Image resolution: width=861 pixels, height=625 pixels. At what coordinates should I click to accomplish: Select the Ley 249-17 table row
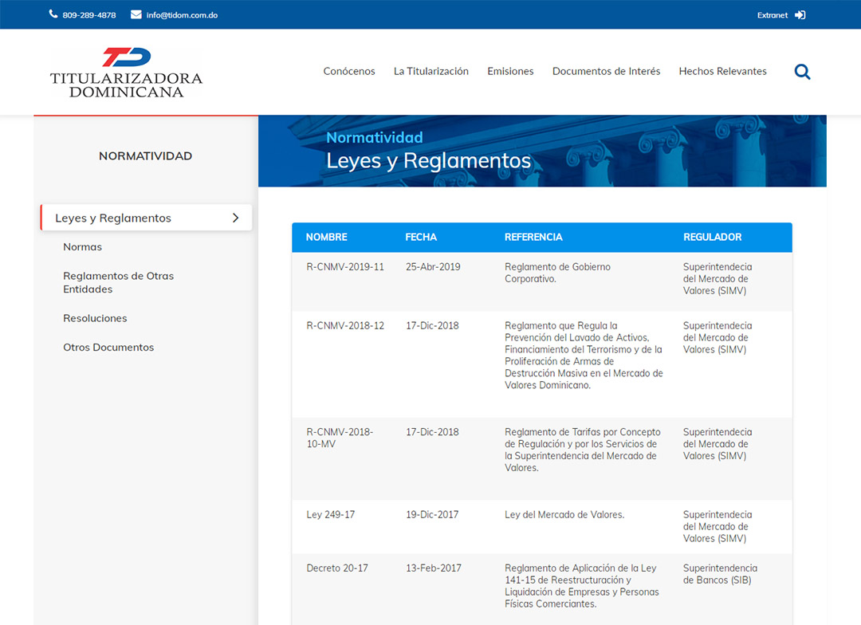[331, 515]
